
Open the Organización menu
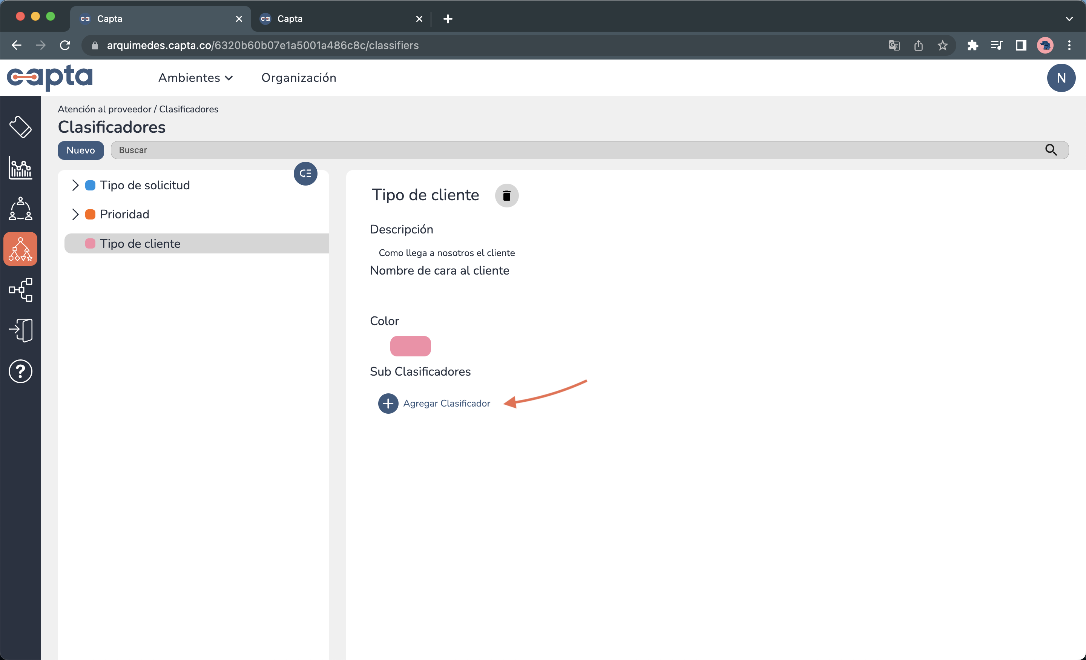tap(298, 78)
